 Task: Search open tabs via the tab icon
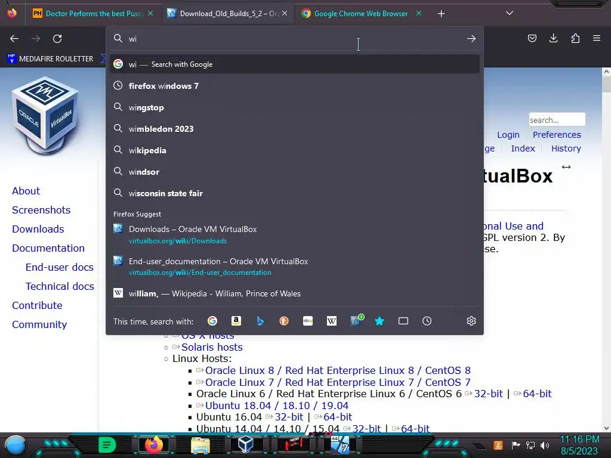pyautogui.click(x=403, y=321)
